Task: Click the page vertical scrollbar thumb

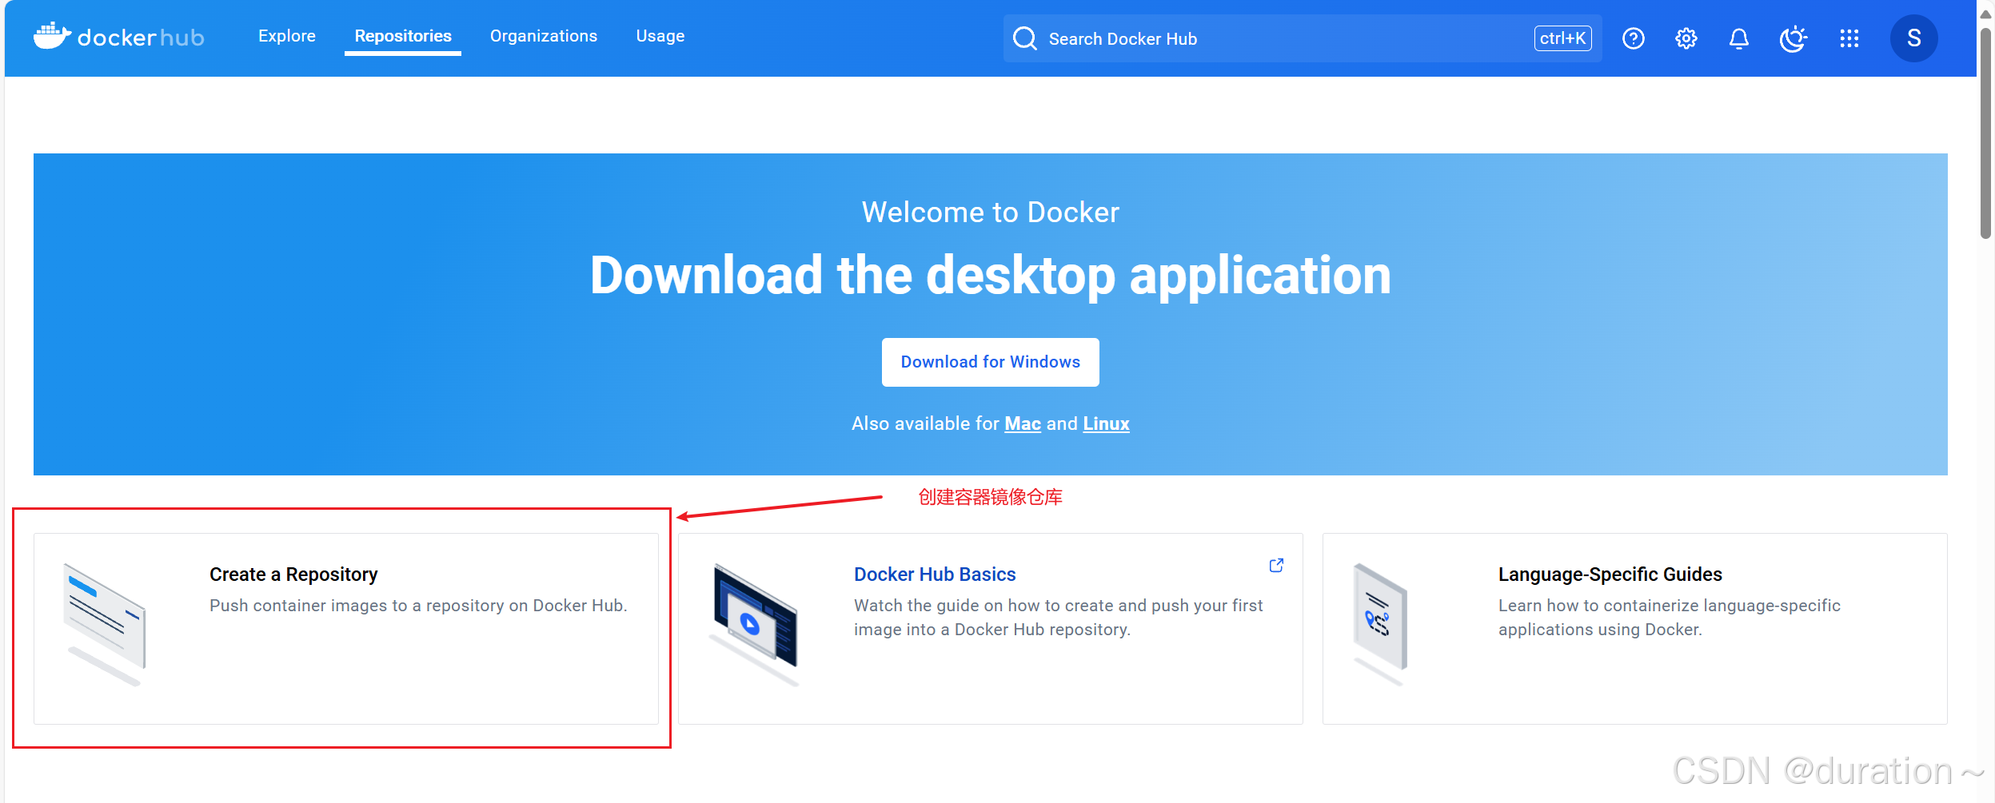Action: click(1985, 133)
